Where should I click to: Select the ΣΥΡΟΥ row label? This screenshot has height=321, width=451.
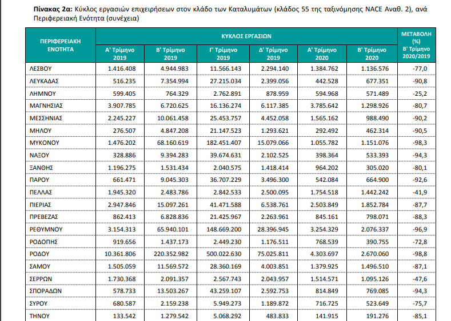coord(38,303)
